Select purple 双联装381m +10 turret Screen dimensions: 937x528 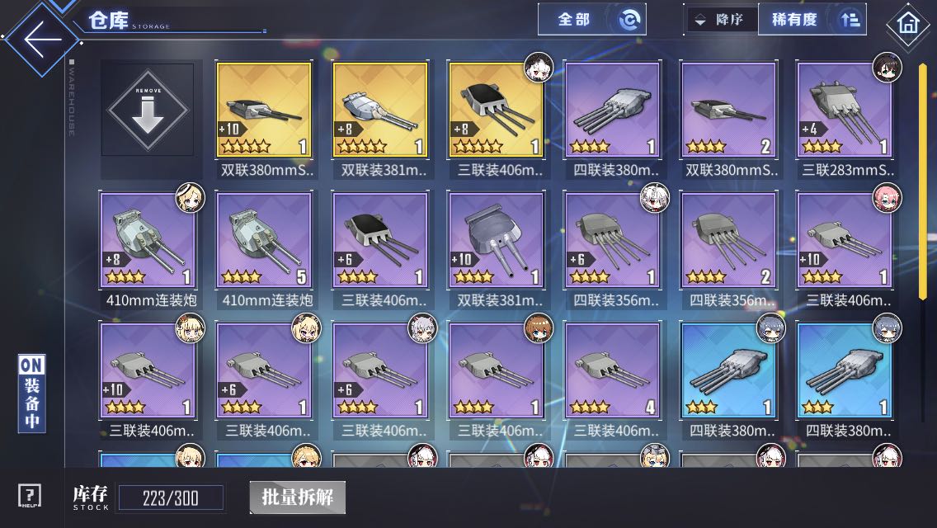(496, 240)
